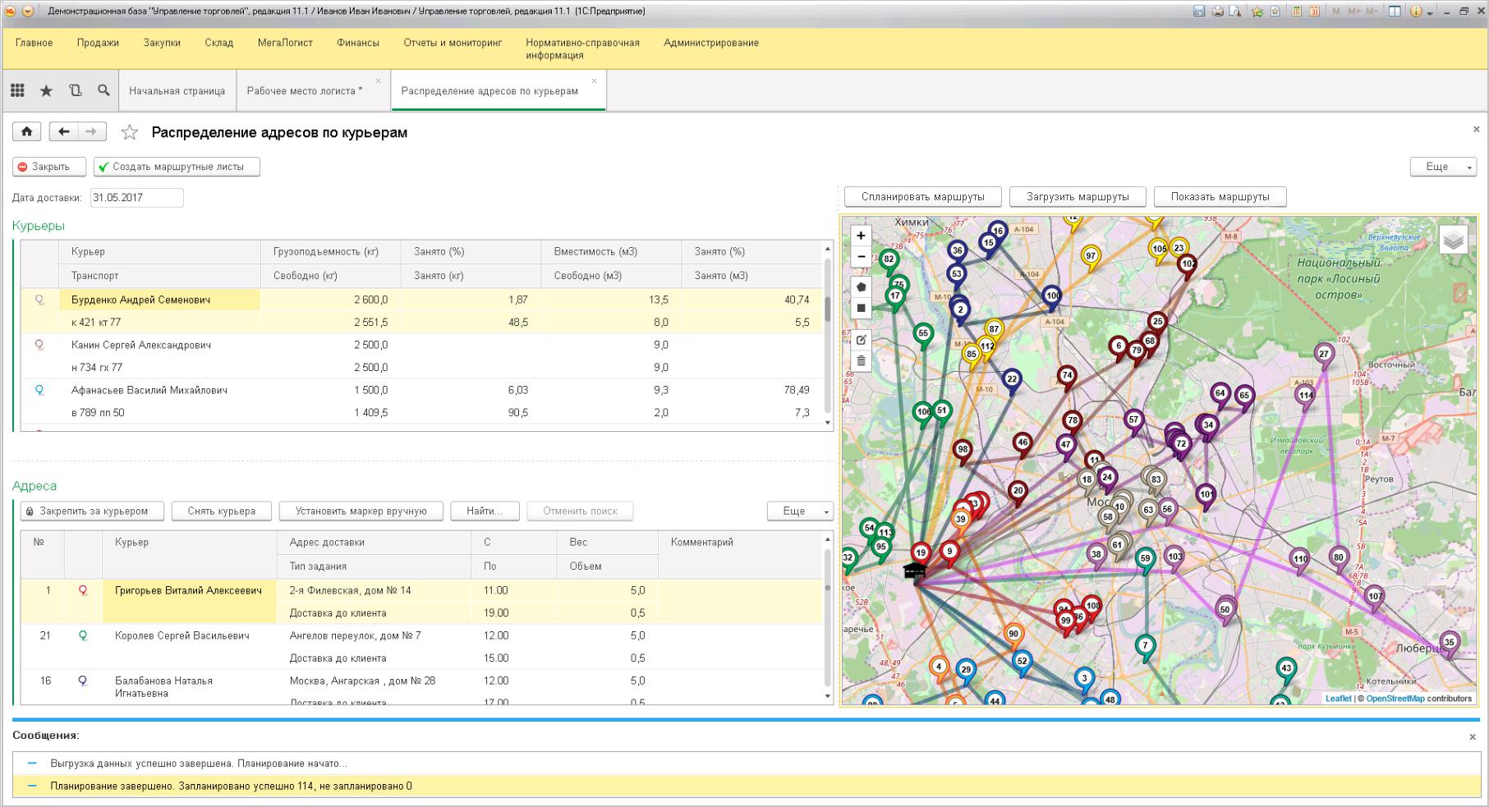The height and width of the screenshot is (807, 1489).
Task: Close the Рабочее место логиста tab
Action: point(379,80)
